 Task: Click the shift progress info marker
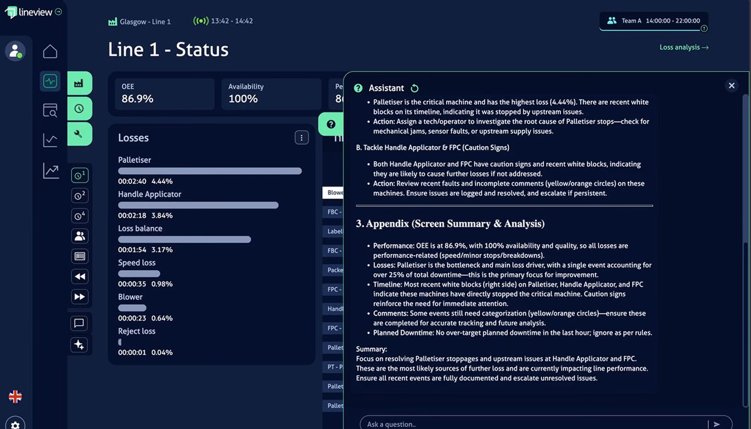pos(704,28)
